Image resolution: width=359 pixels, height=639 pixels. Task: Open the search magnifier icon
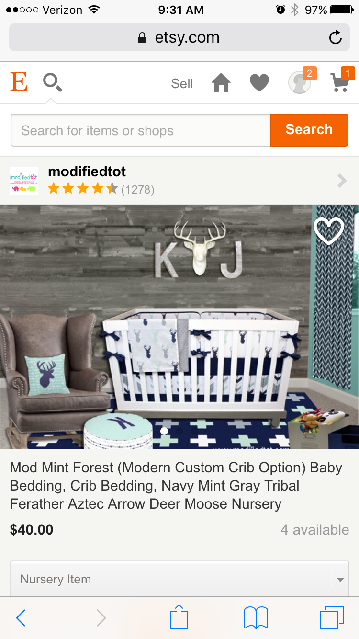(52, 82)
